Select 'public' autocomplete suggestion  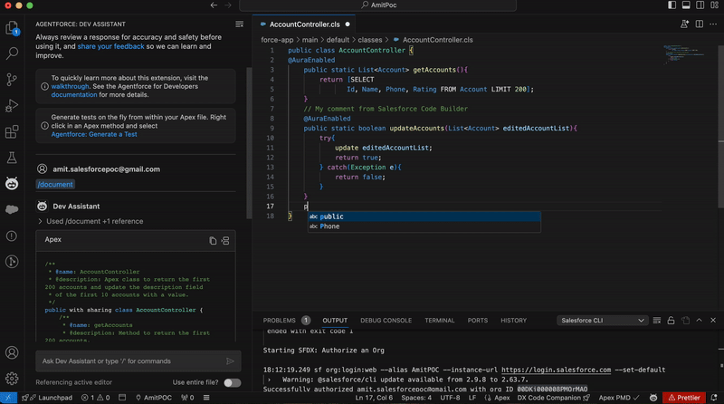[x=424, y=216]
